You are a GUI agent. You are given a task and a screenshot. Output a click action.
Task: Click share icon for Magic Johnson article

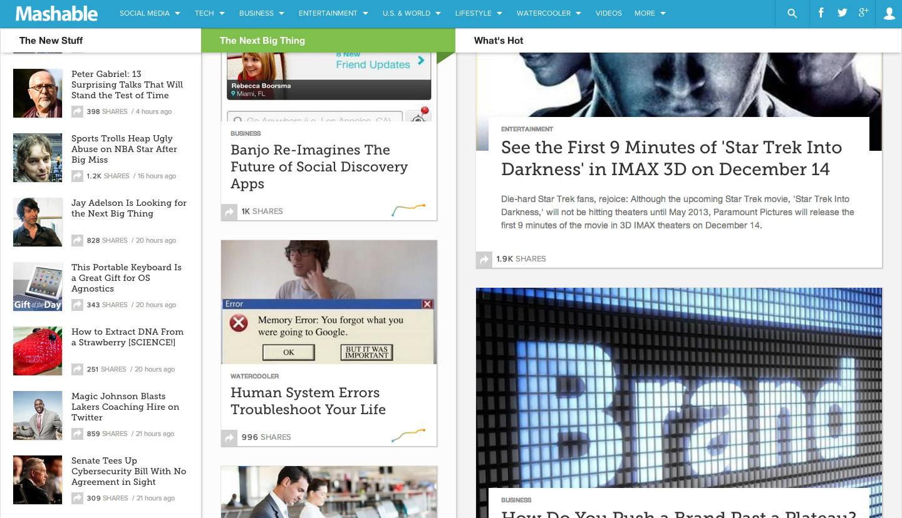77,434
